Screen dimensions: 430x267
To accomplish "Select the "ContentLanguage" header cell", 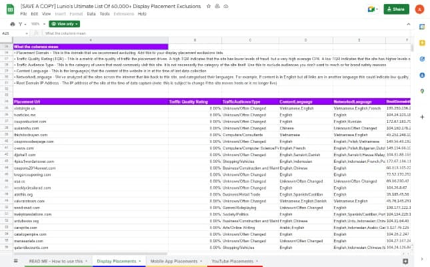I will pyautogui.click(x=306, y=102).
